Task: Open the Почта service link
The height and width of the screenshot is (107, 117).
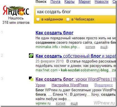Action: click(55, 2)
